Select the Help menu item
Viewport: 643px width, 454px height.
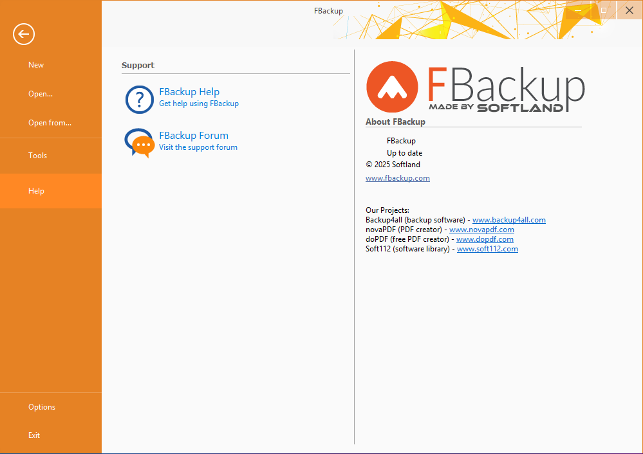(51, 191)
